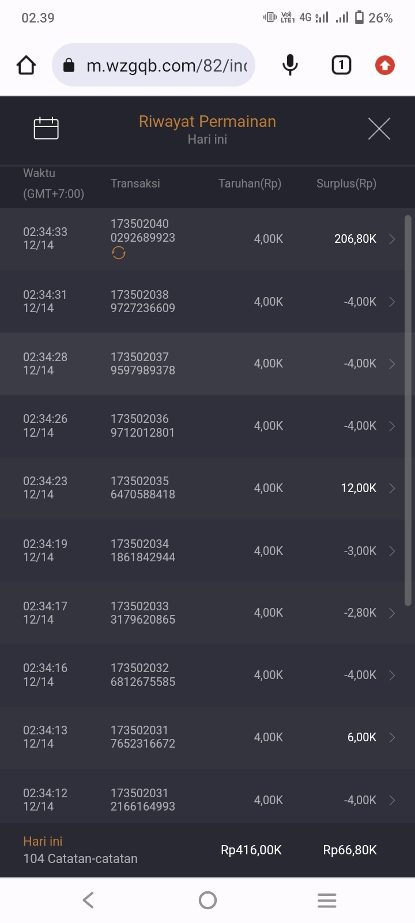This screenshot has height=923, width=415.
Task: Tap the m.wzgqb.com URL address field
Action: [x=166, y=65]
